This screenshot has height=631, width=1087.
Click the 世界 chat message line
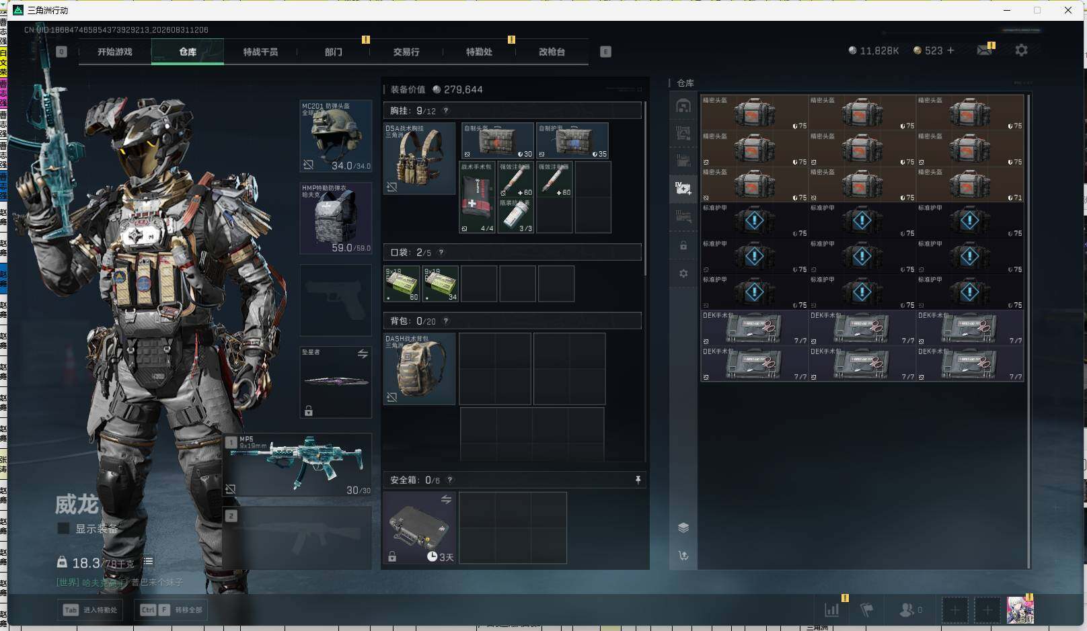pos(120,583)
